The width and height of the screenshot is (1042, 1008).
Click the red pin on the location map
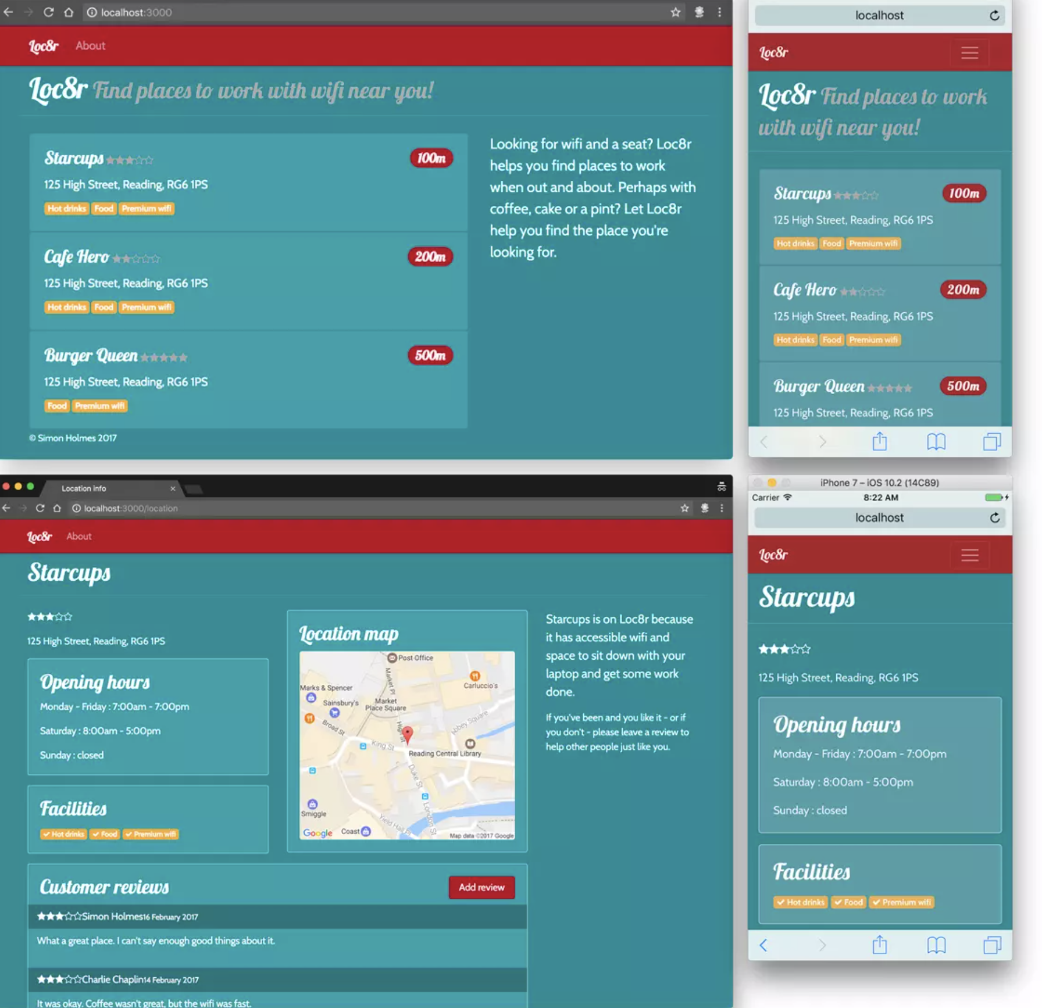[x=408, y=734]
